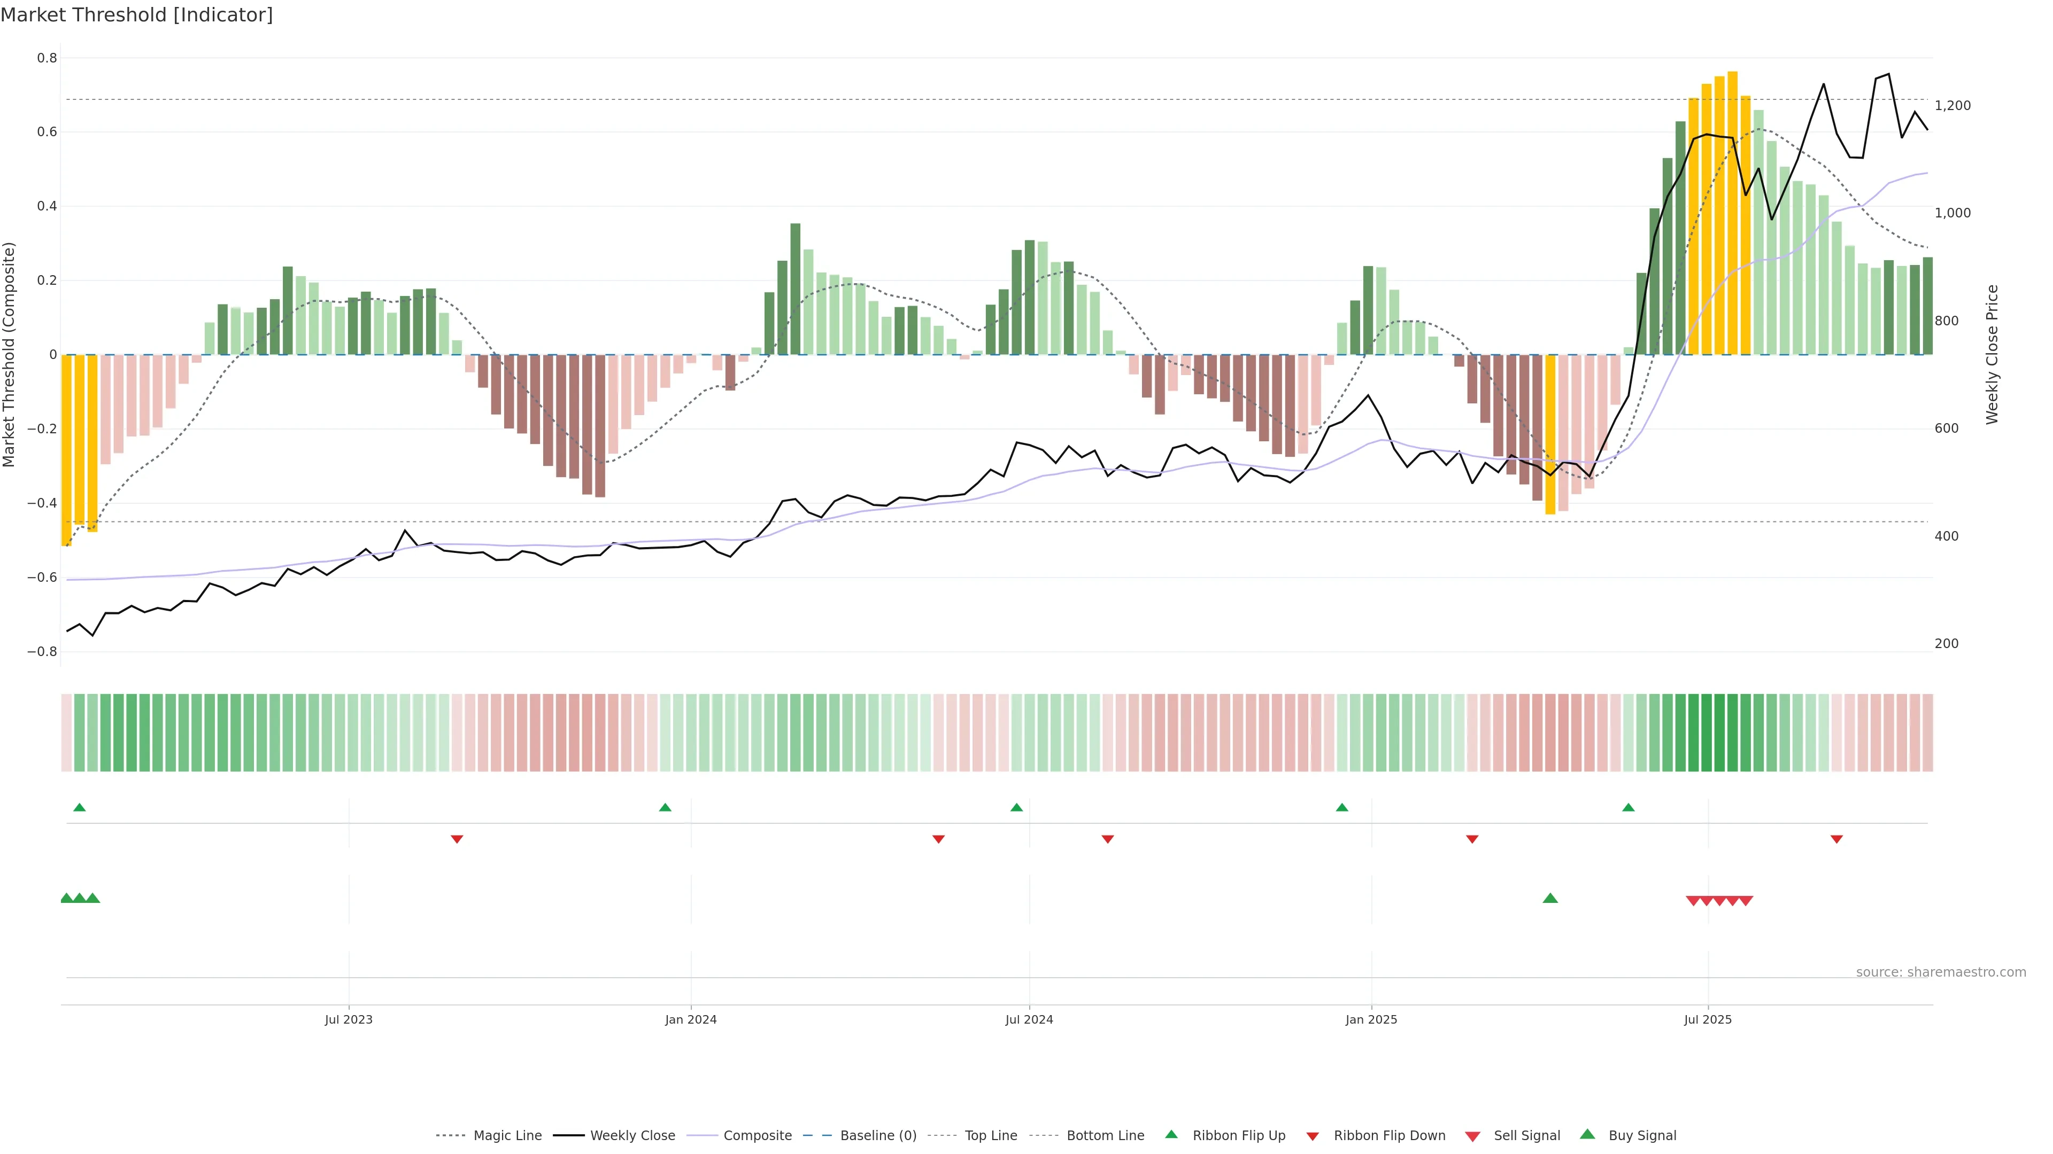Click the Market Threshold [Indicator] chart title
The height and width of the screenshot is (1154, 2053).
136,15
